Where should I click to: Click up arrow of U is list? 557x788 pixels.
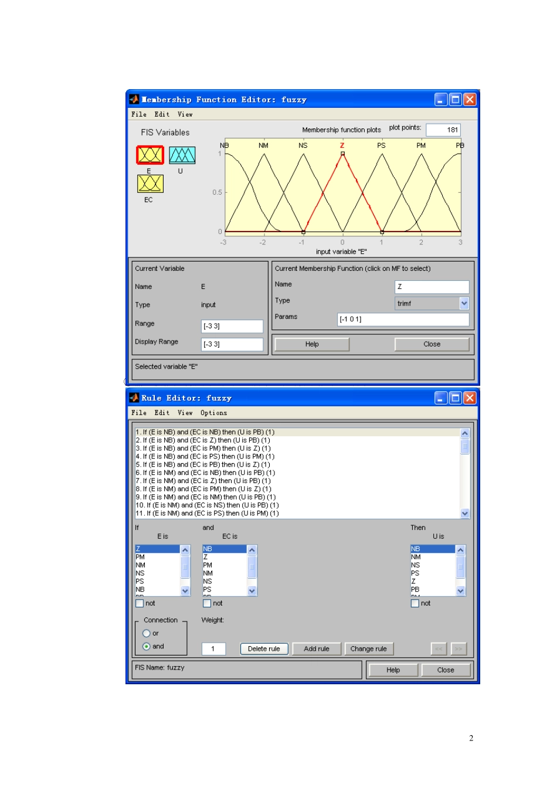point(460,550)
